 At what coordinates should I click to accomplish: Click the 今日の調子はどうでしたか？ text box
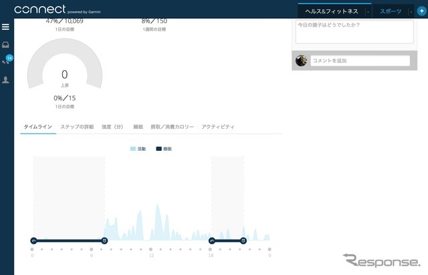pyautogui.click(x=354, y=31)
